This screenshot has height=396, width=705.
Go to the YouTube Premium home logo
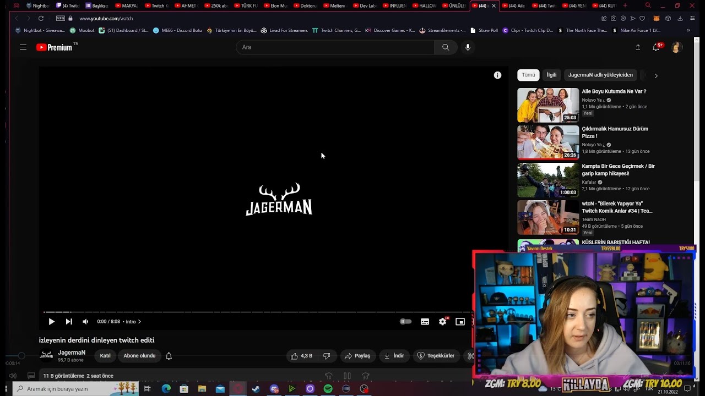(55, 47)
